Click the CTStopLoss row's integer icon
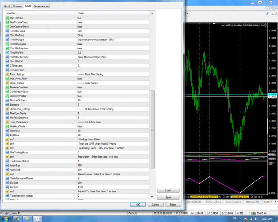This screenshot has width=278, height=222. tap(7, 66)
